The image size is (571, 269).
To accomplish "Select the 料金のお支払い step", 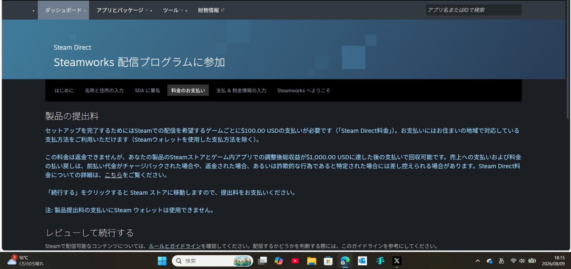I will 188,90.
